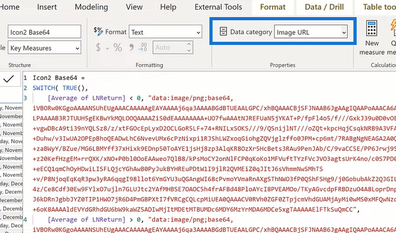Click the decimal places icon
396x233 pixels.
(x=143, y=47)
